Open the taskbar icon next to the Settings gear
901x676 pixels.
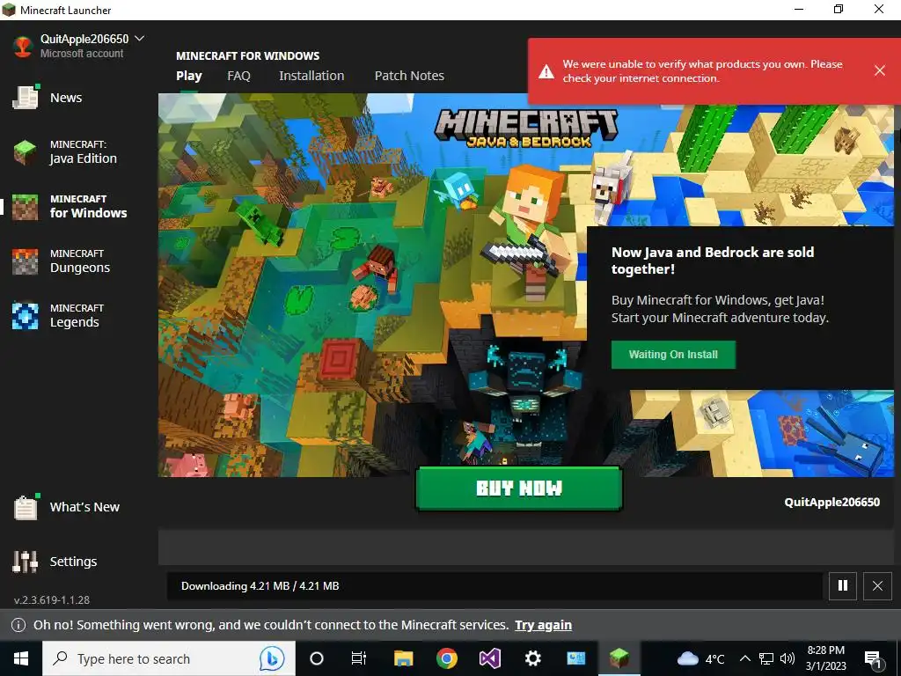575,658
